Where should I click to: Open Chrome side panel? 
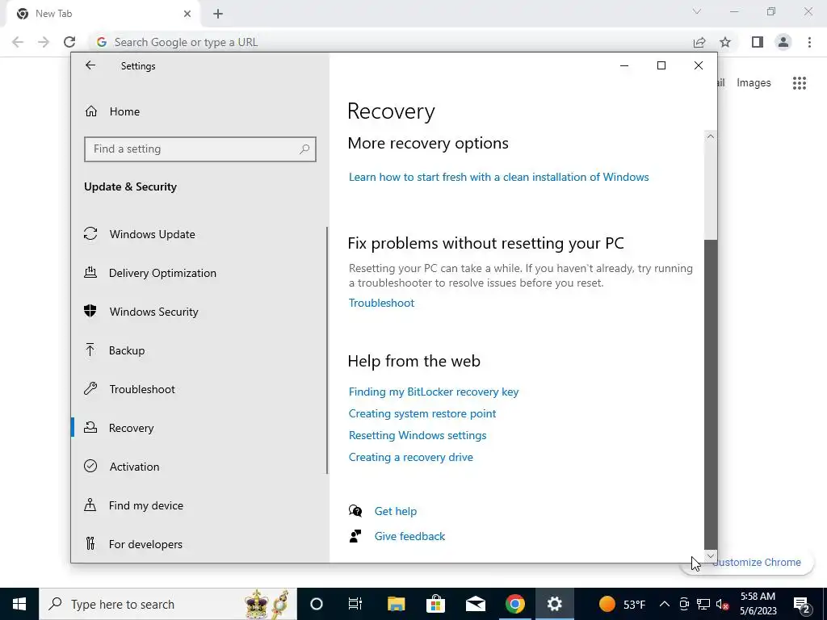[758, 42]
